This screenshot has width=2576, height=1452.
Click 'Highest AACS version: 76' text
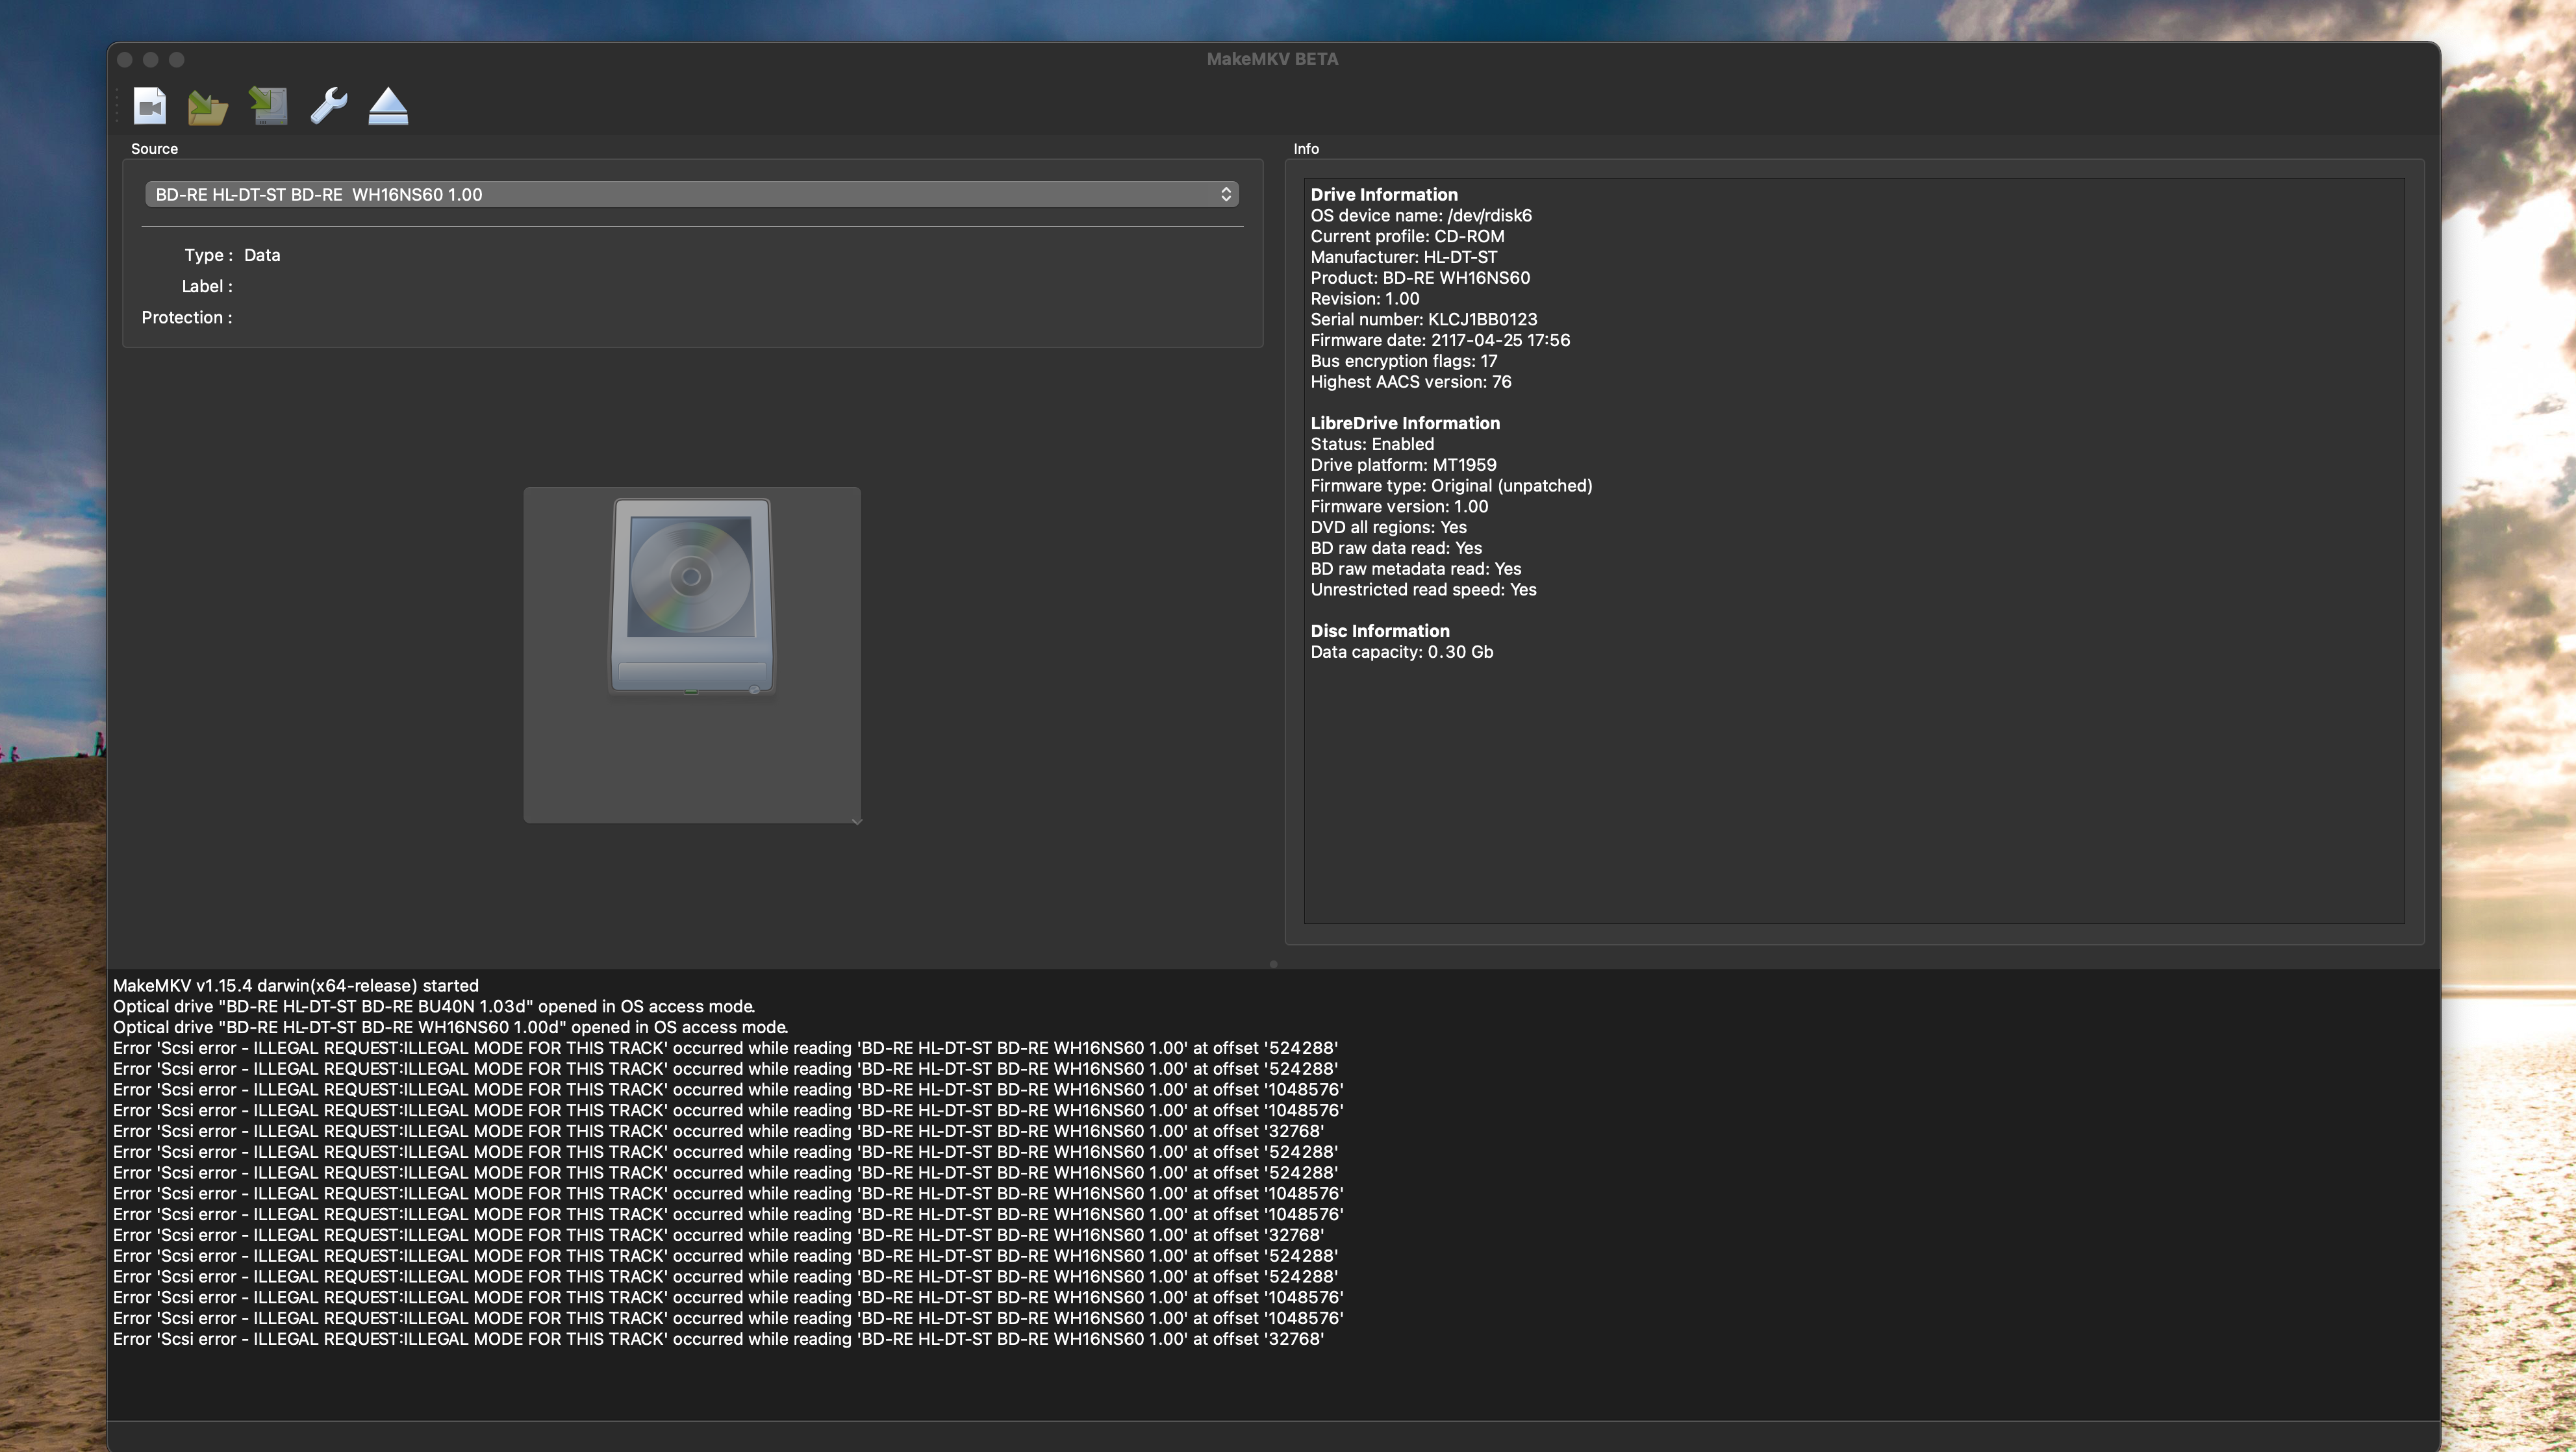[x=1411, y=382]
